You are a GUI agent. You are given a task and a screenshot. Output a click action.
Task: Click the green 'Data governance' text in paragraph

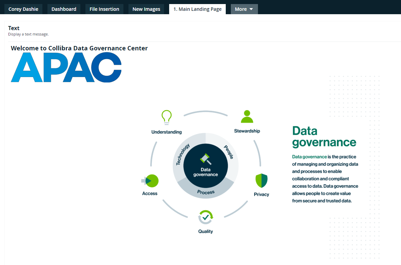[x=309, y=156]
